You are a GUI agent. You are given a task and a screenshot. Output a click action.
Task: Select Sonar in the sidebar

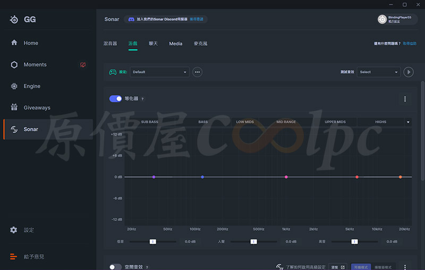pyautogui.click(x=48, y=129)
